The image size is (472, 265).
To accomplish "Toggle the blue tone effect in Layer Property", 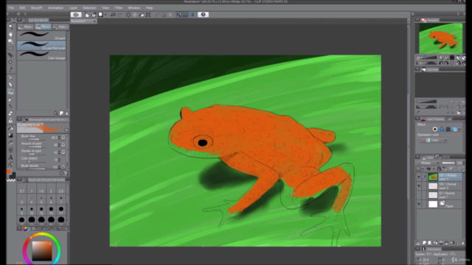I will click(x=442, y=130).
